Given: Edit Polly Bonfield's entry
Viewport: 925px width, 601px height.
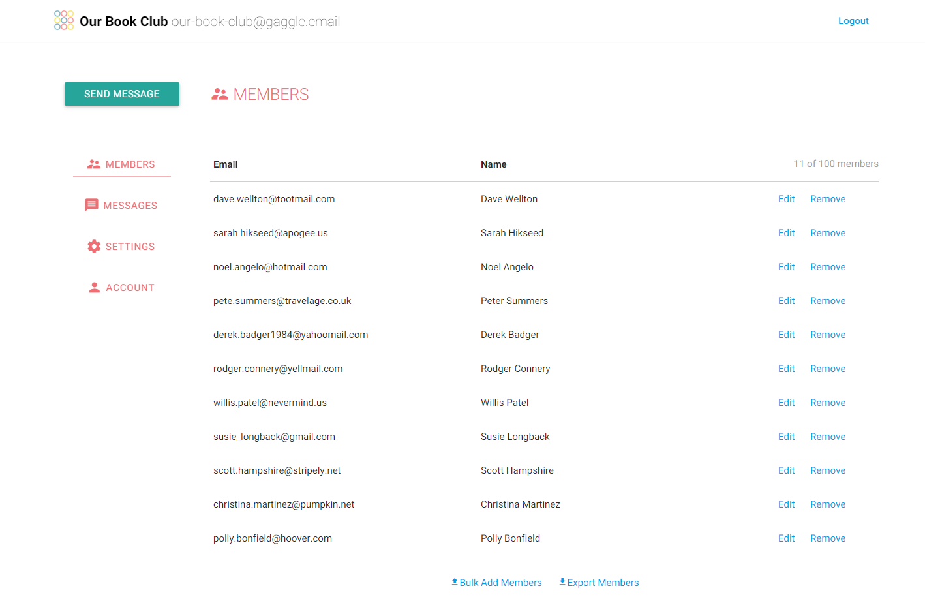Looking at the screenshot, I should tap(786, 538).
